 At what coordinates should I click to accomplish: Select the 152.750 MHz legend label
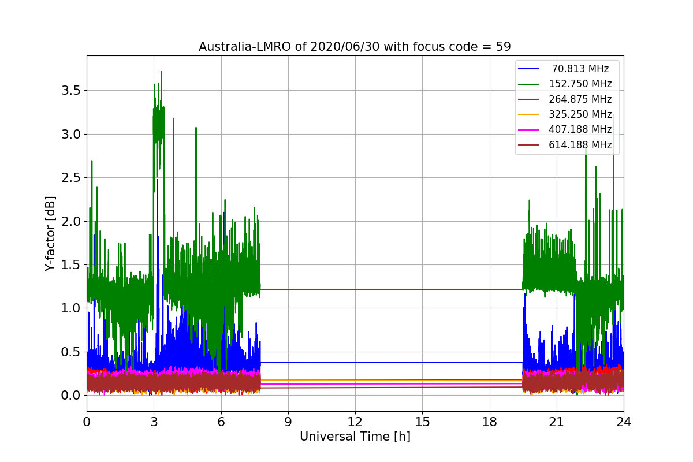pos(580,84)
